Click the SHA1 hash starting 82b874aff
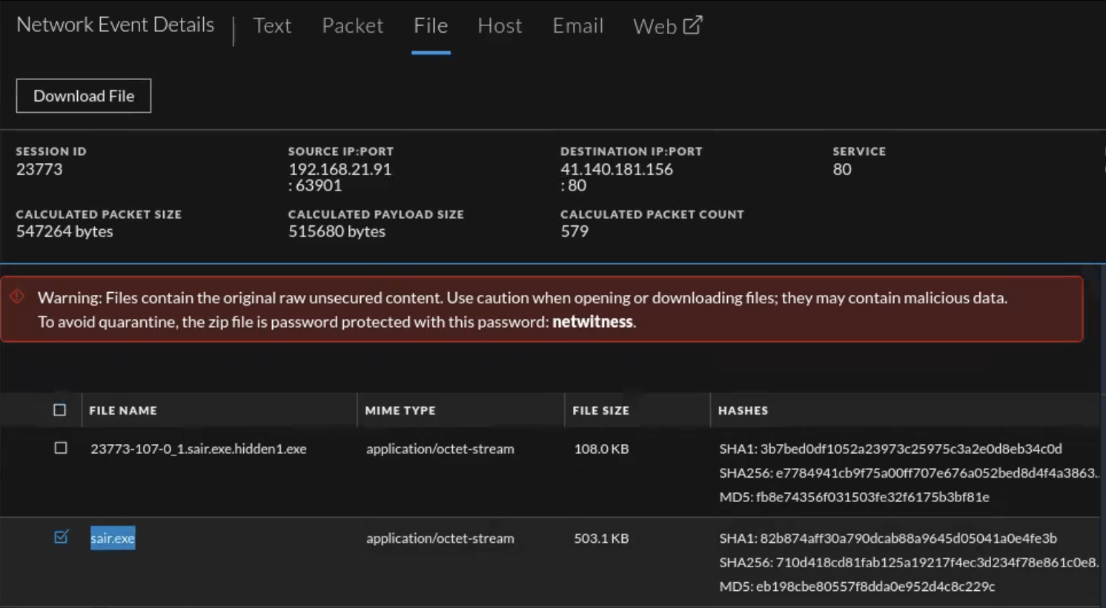 point(888,538)
